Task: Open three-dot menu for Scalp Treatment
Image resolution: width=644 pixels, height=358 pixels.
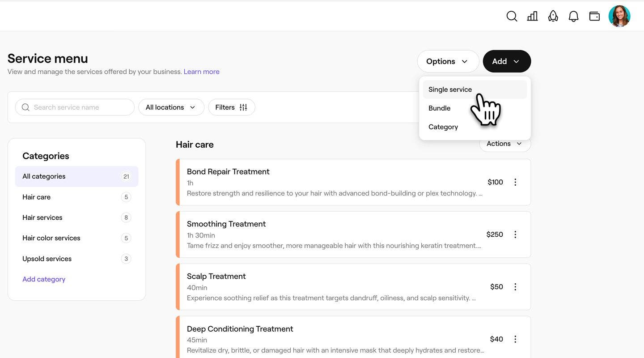Action: coord(515,287)
